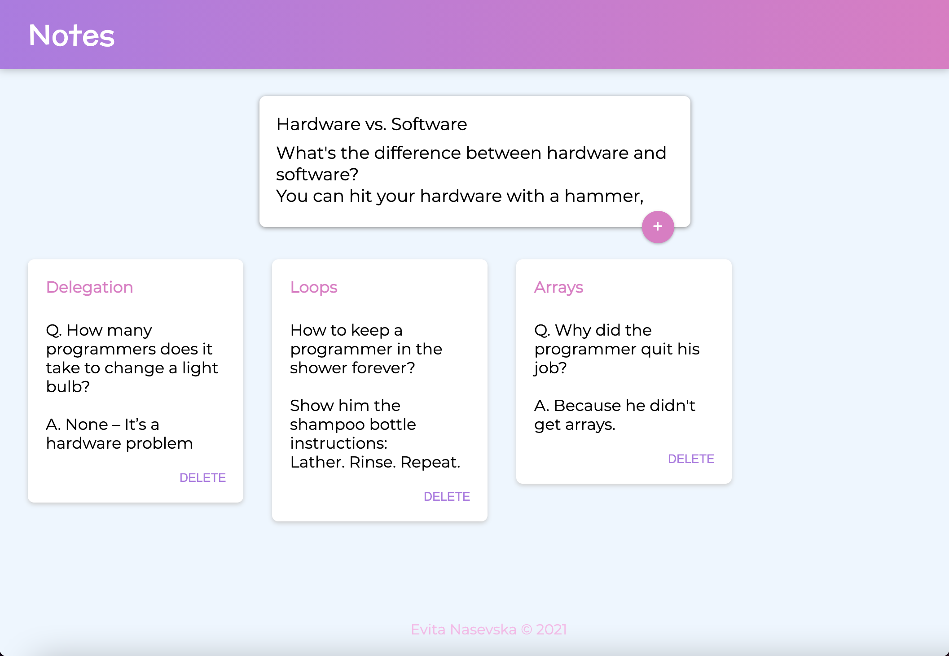The width and height of the screenshot is (949, 656).
Task: Click 'A. Because he didn't get arrays.' text
Action: (615, 415)
